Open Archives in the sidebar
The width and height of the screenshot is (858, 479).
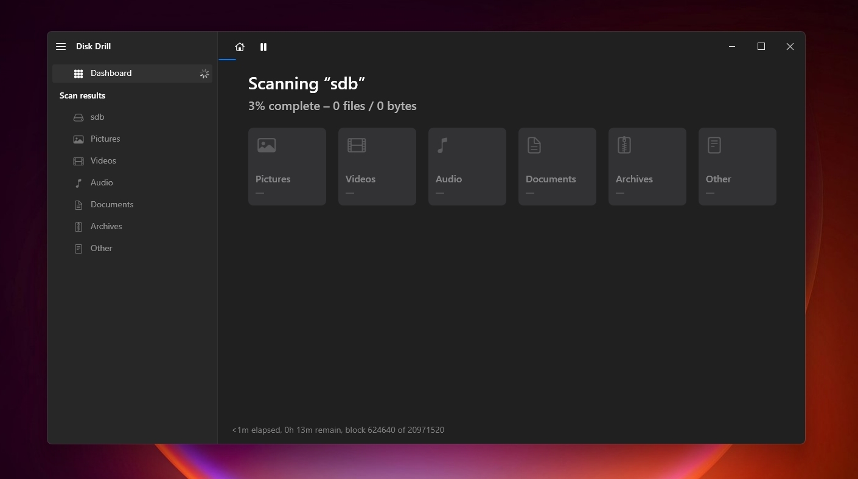(x=132, y=226)
